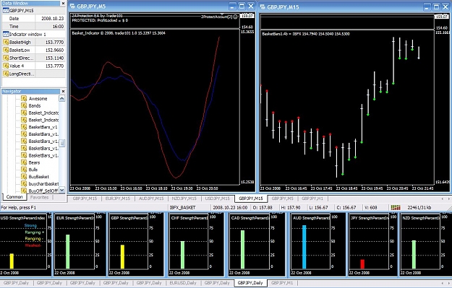Select the Bears indicator in Navigator
The height and width of the screenshot is (288, 452).
(x=34, y=162)
